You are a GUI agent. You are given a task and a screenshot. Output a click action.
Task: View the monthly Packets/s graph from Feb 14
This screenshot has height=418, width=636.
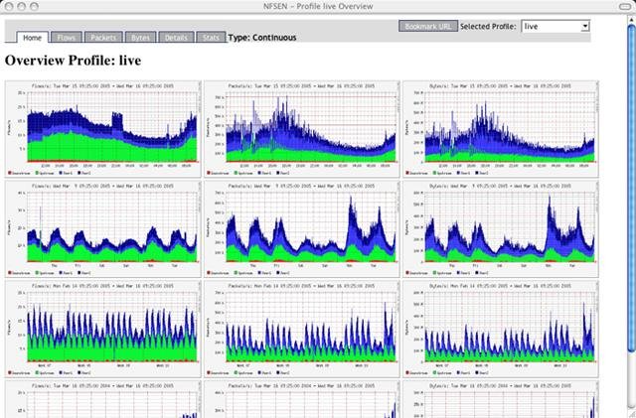(301, 330)
